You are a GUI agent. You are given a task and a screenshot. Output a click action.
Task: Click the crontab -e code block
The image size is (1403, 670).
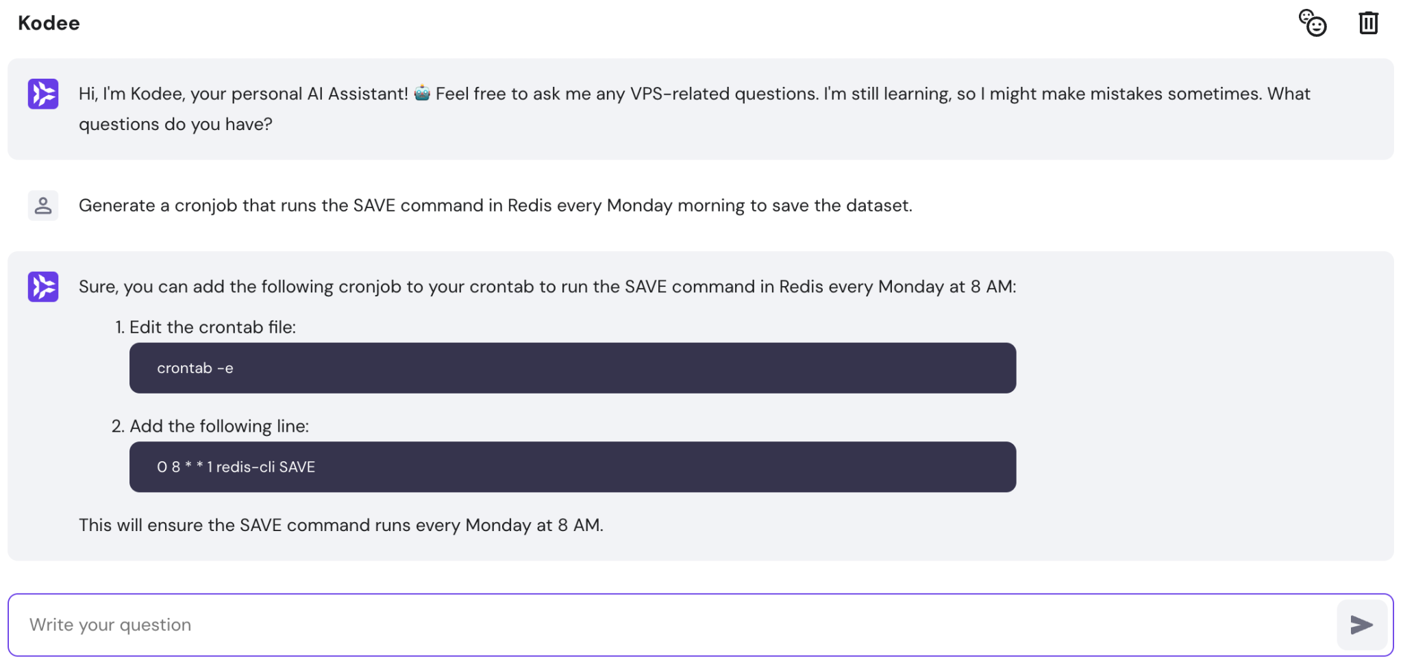click(x=196, y=368)
